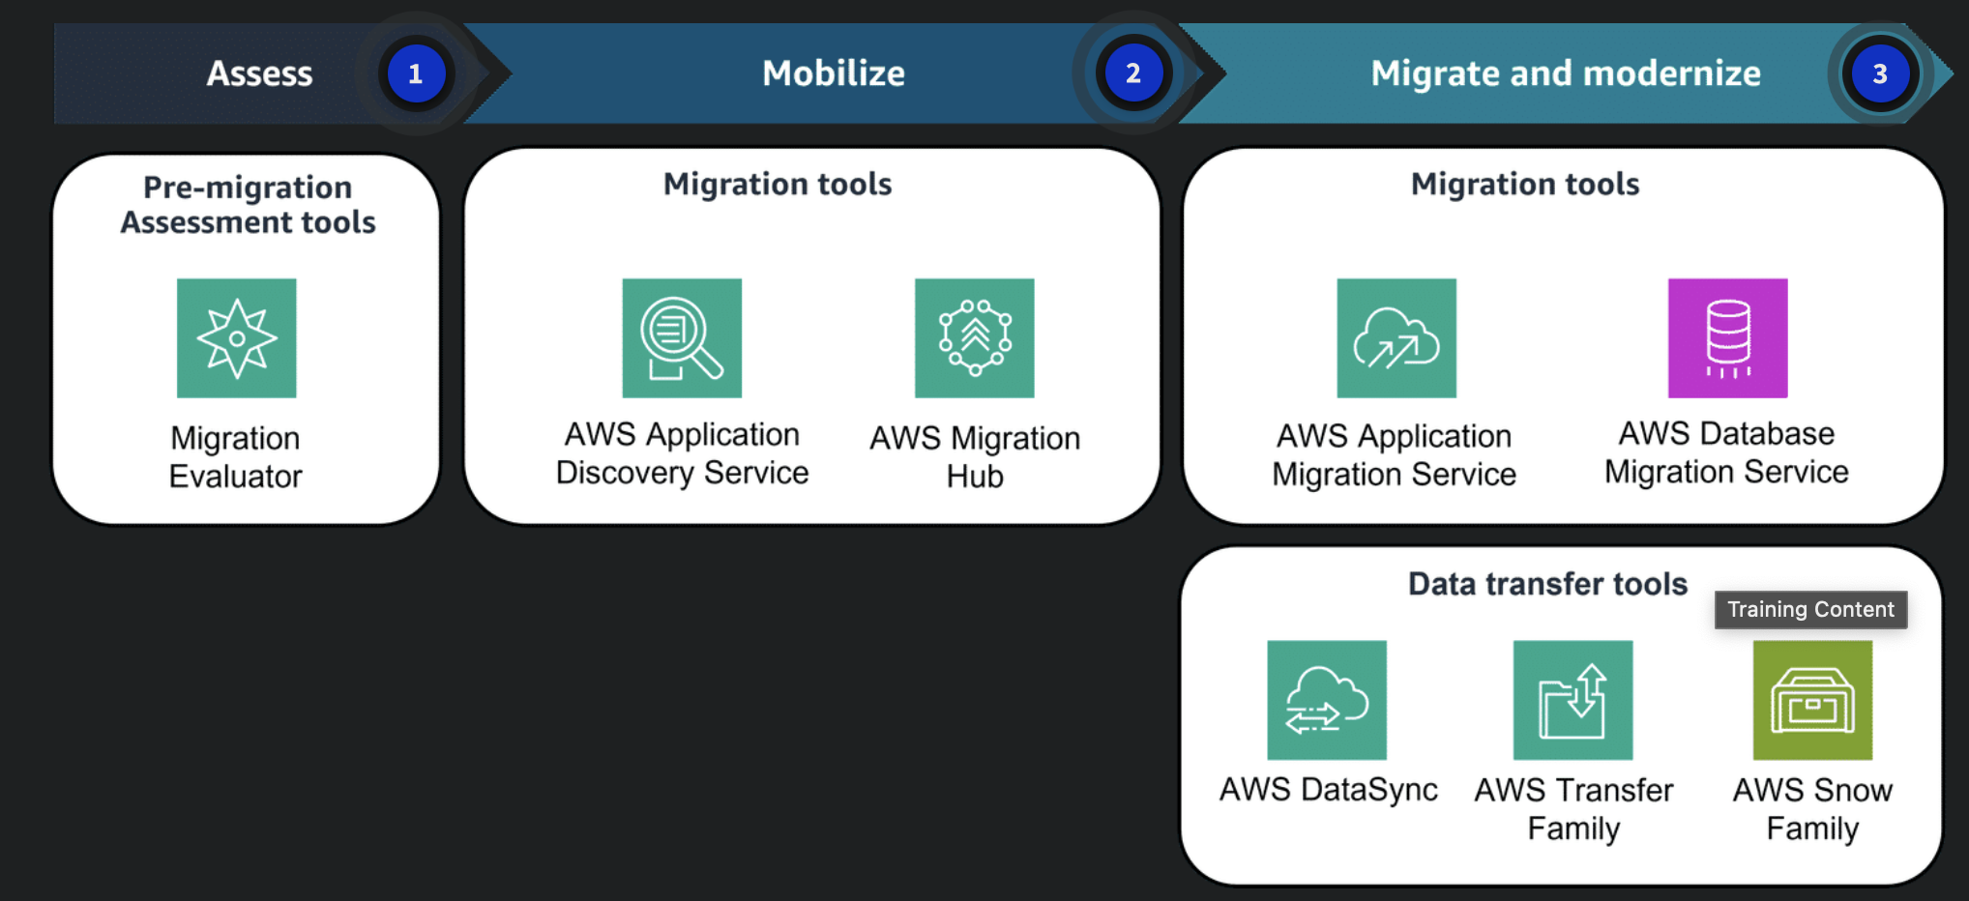
Task: Select the Migrate and modernize phase label
Action: click(x=1566, y=74)
